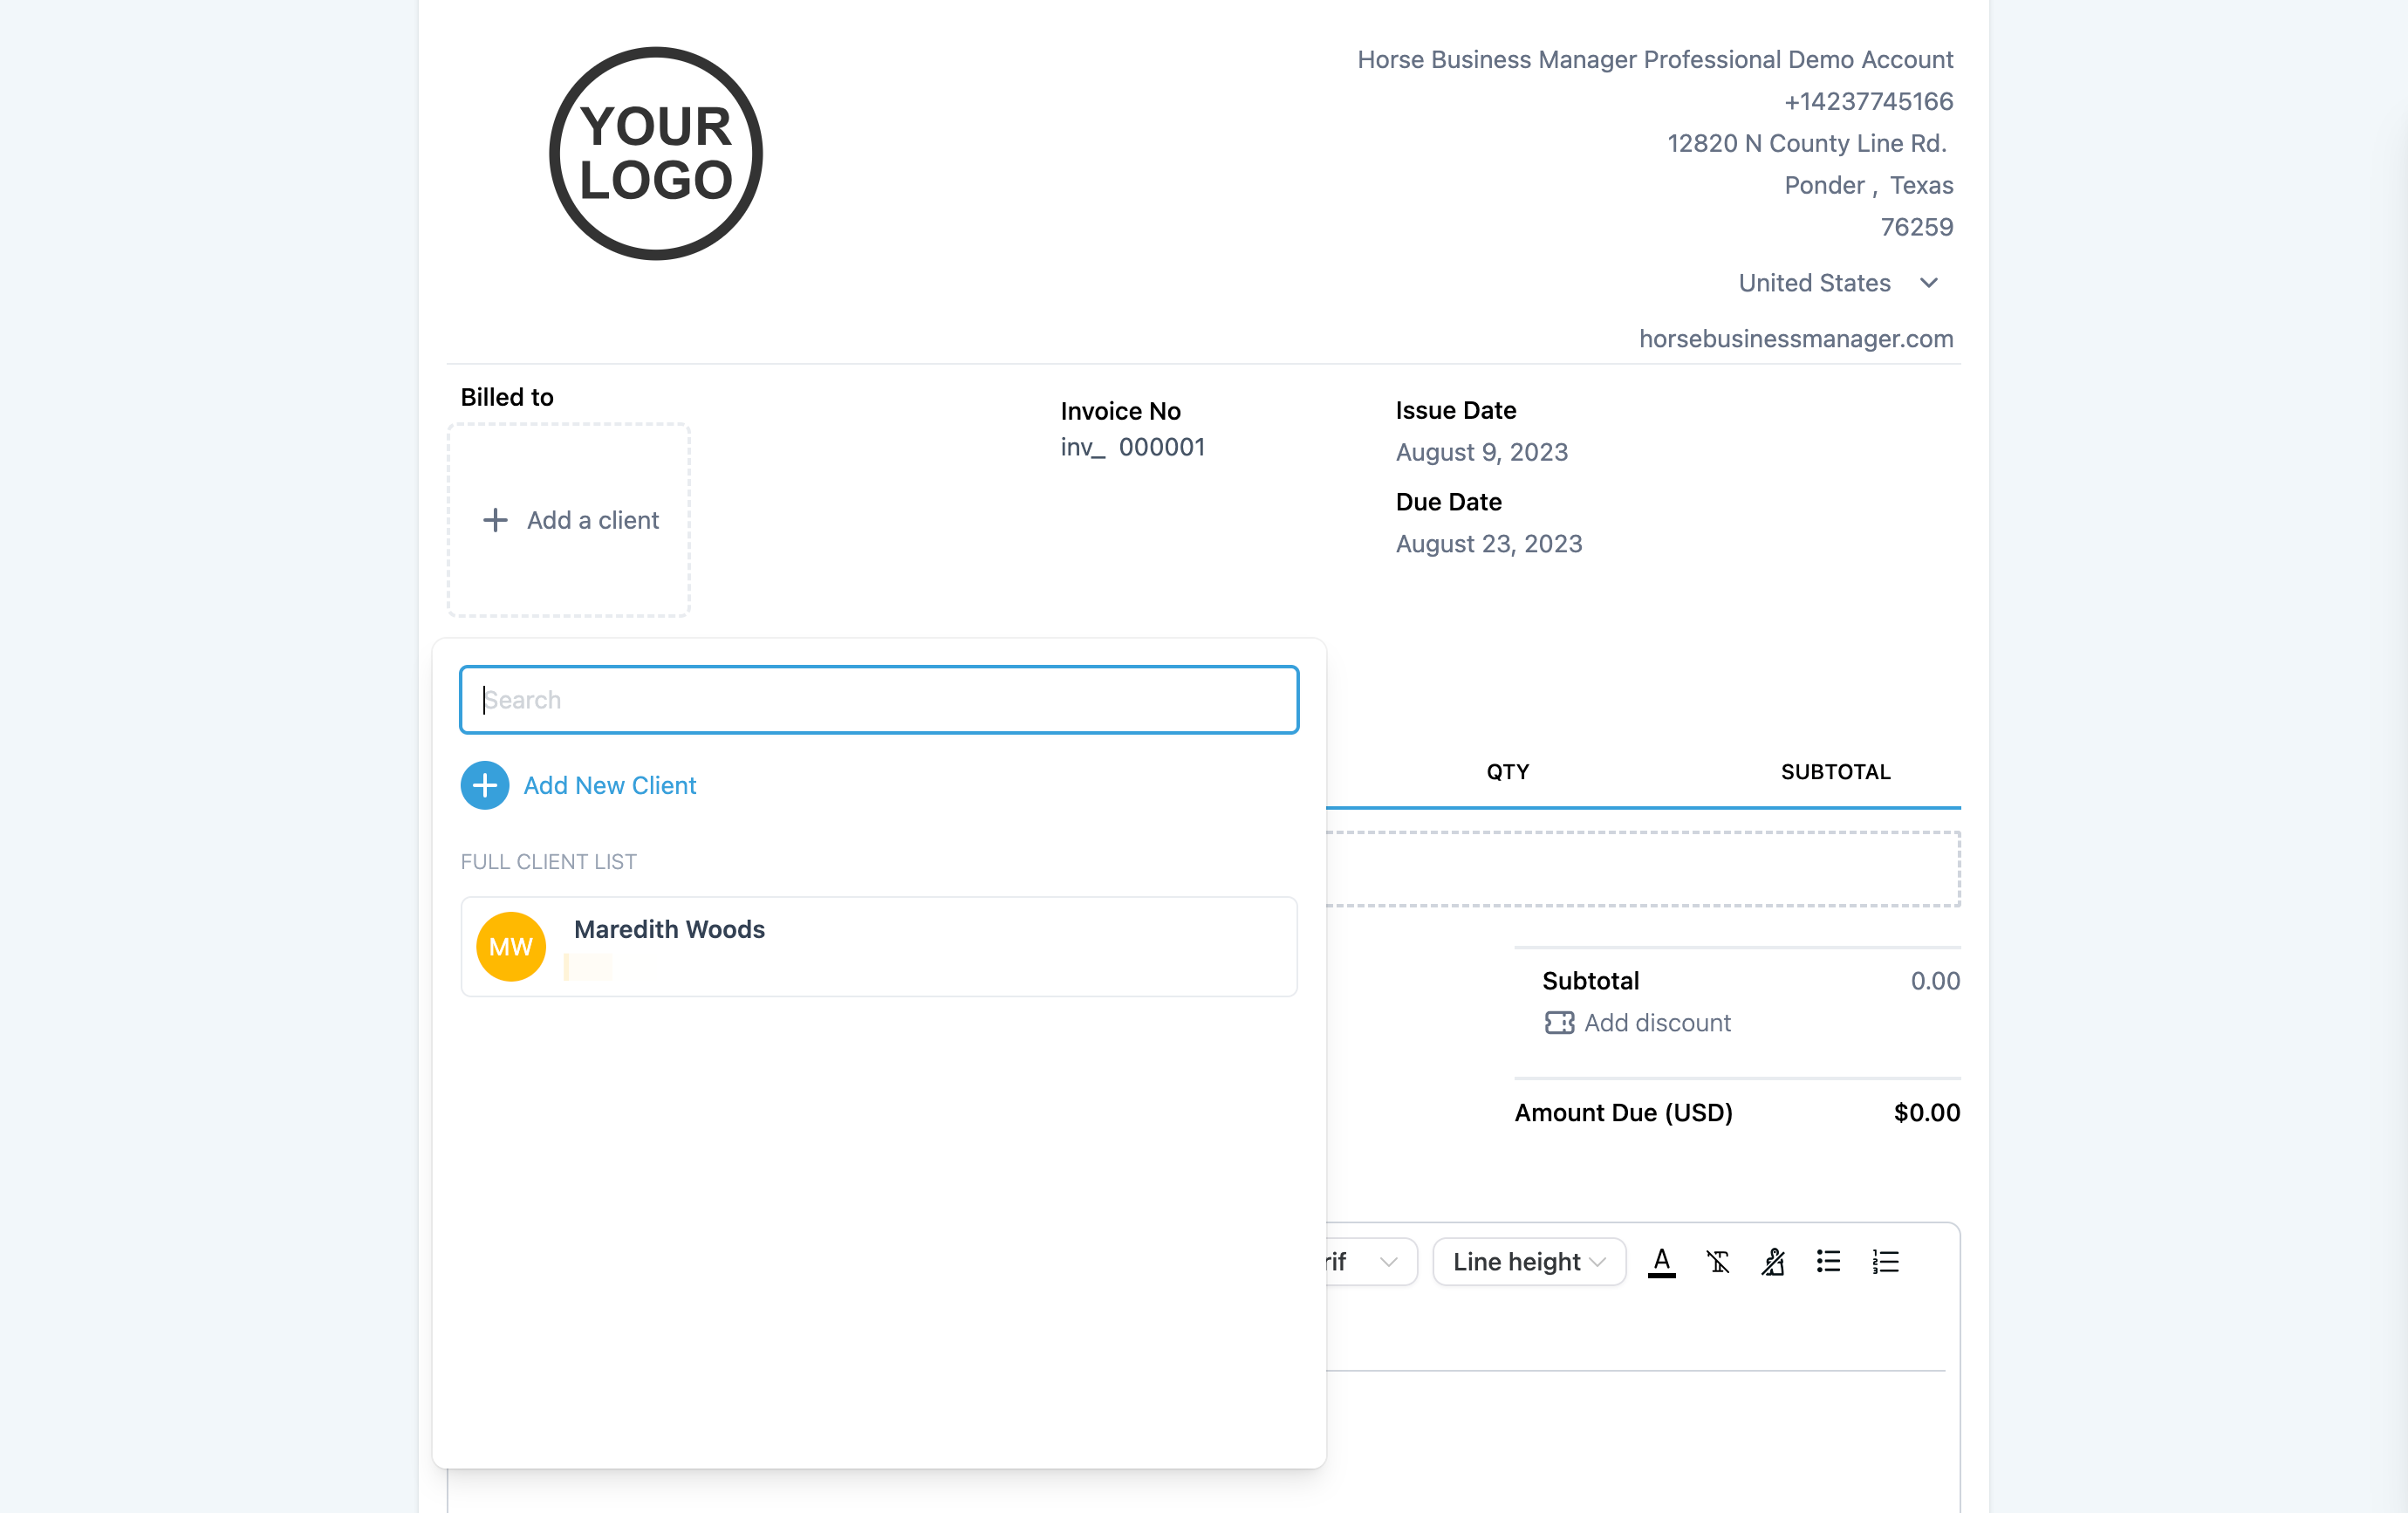Click the plus icon beside Add a client
The height and width of the screenshot is (1513, 2408).
[495, 520]
